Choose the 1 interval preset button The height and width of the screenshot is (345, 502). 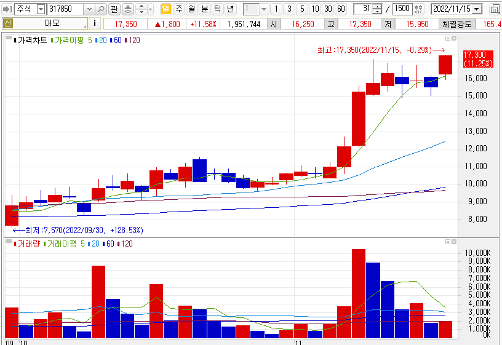point(276,9)
